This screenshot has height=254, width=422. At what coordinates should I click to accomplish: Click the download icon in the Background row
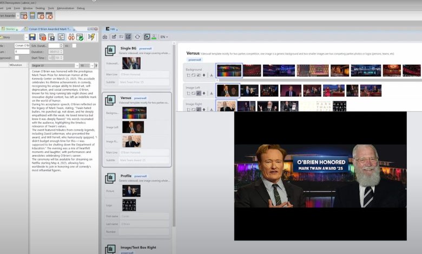212,76
